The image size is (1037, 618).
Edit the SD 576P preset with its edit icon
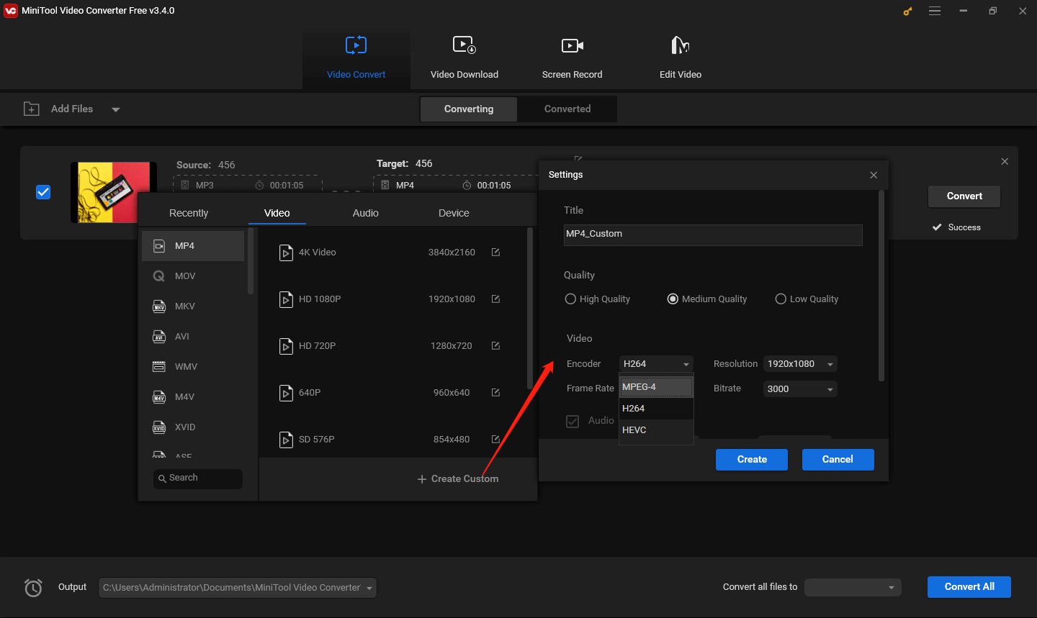click(x=495, y=439)
